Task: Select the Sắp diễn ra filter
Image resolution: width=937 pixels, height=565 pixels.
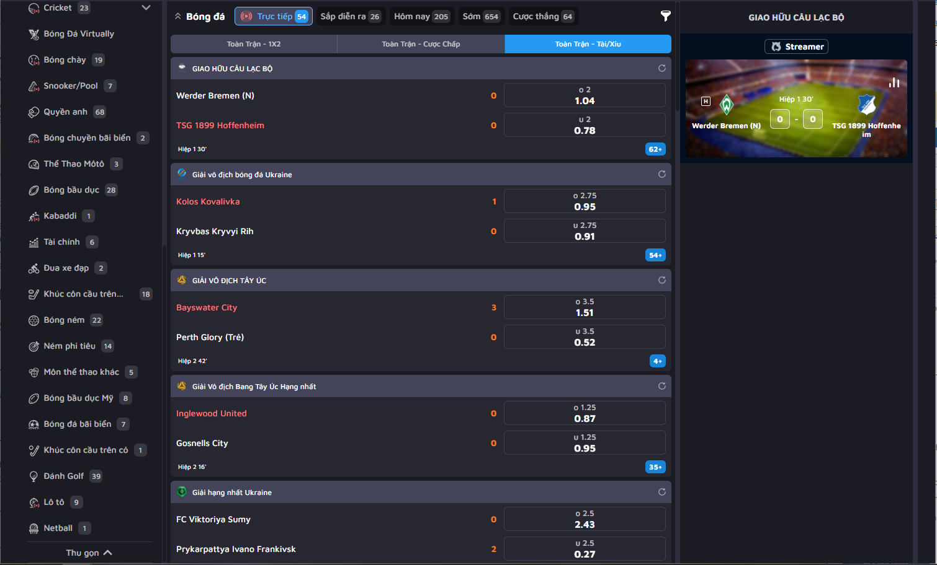Action: [x=350, y=17]
